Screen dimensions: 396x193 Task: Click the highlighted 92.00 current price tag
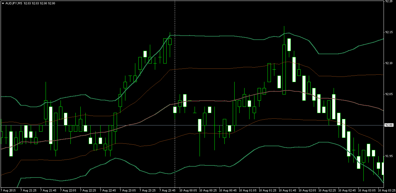pyautogui.click(x=389, y=125)
